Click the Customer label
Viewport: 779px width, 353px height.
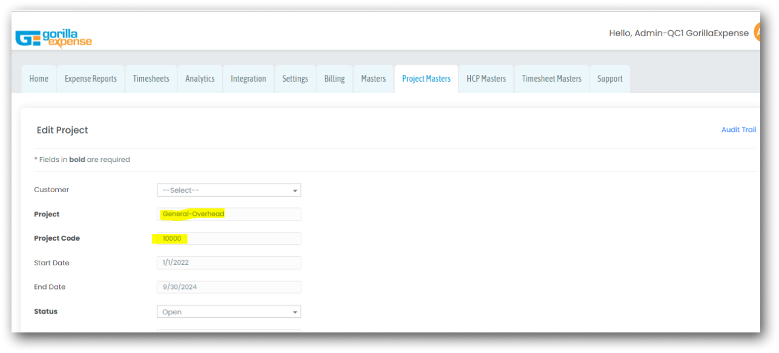click(51, 190)
